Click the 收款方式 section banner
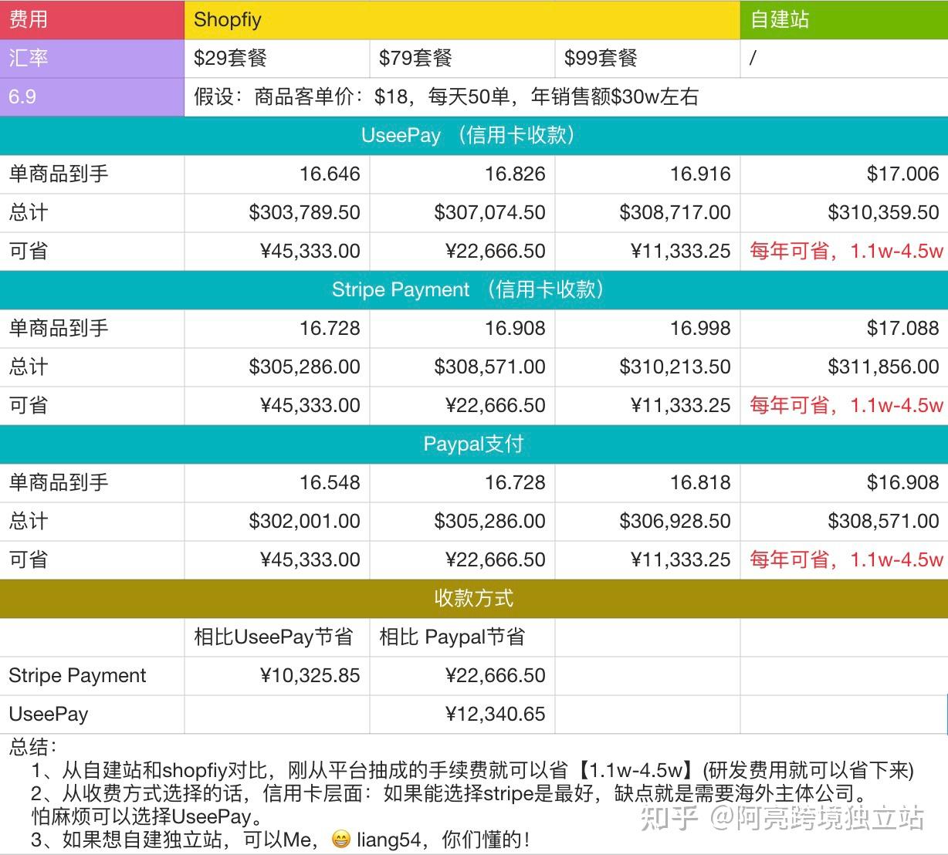The image size is (948, 855). click(x=474, y=598)
